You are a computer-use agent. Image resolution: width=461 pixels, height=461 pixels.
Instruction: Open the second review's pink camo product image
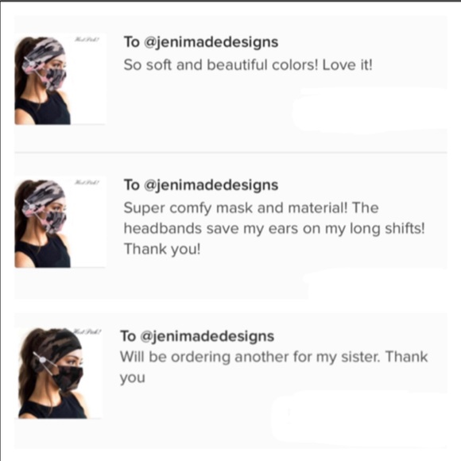[60, 223]
